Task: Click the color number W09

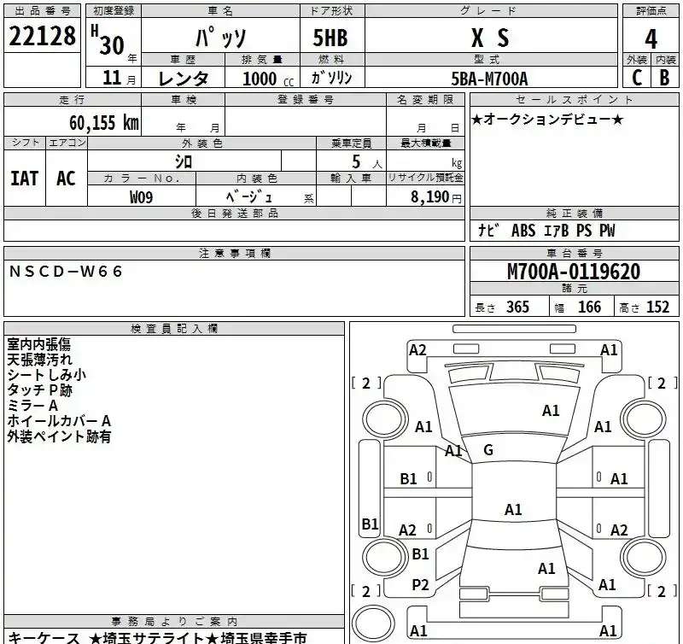Action: (141, 197)
